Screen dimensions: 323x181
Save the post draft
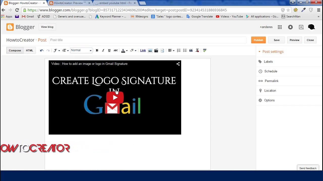click(x=277, y=40)
